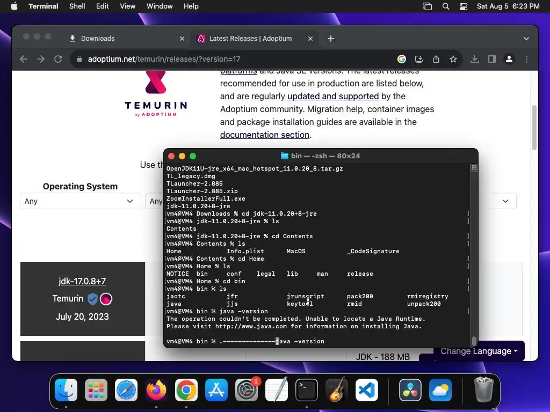
Task: Open GarageBand from the Dock
Action: click(337, 390)
